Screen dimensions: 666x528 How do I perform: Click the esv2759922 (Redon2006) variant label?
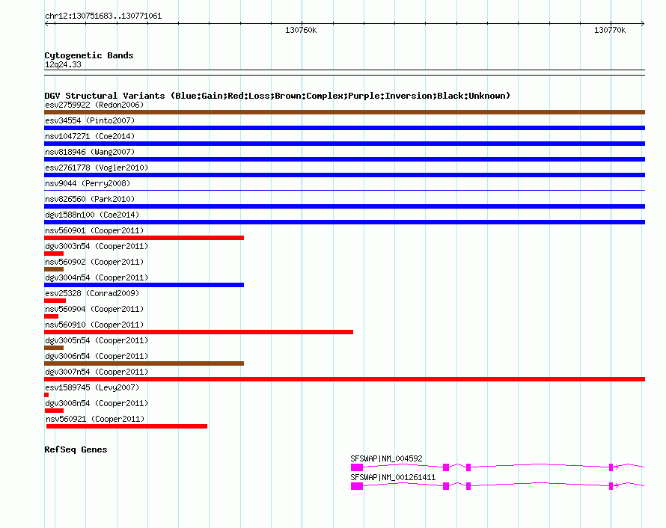click(x=94, y=105)
